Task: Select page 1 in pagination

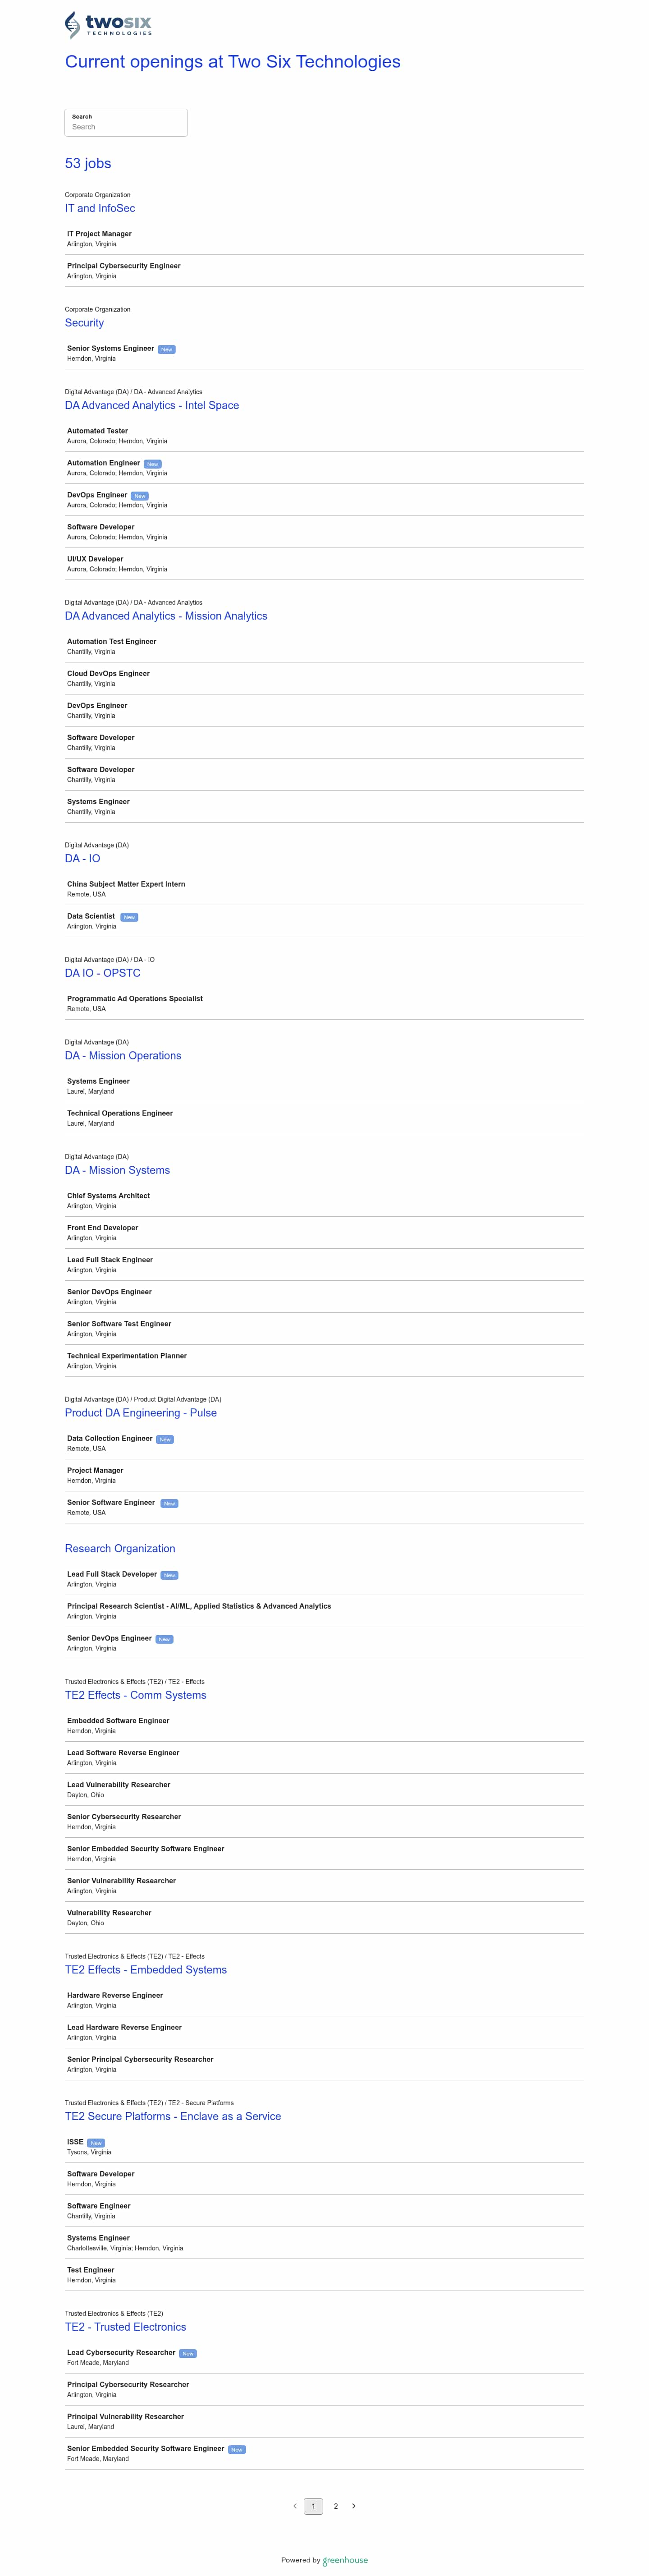Action: point(313,2505)
